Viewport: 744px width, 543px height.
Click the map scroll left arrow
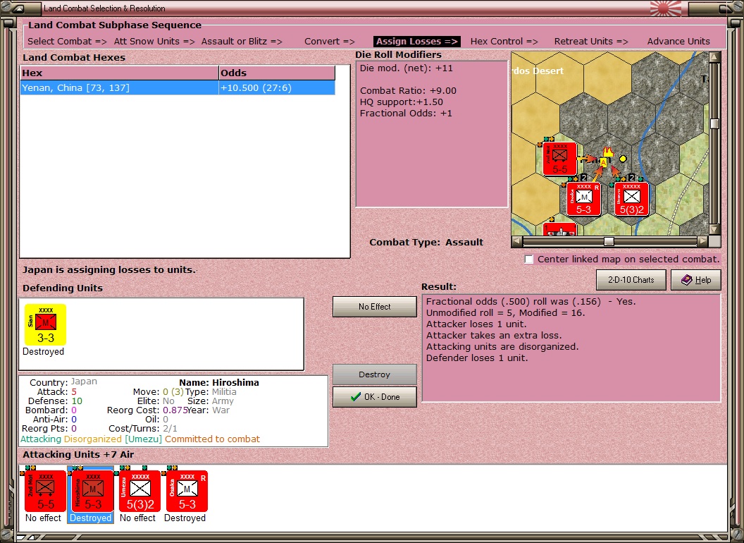tap(517, 241)
